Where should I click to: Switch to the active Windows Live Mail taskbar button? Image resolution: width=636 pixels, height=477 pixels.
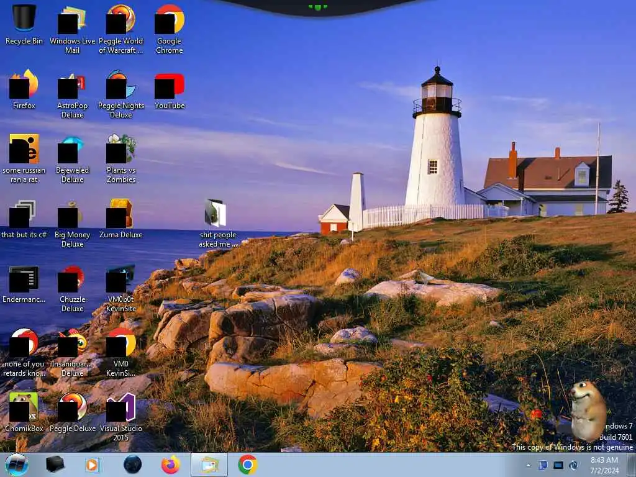[209, 465]
